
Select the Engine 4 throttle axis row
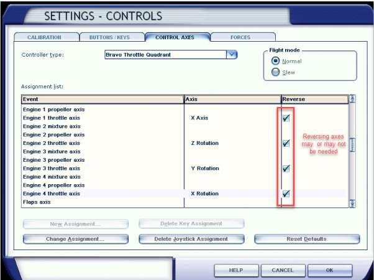pyautogui.click(x=184, y=194)
